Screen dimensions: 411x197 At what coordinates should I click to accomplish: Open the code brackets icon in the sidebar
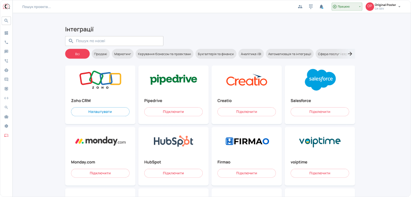click(x=6, y=98)
